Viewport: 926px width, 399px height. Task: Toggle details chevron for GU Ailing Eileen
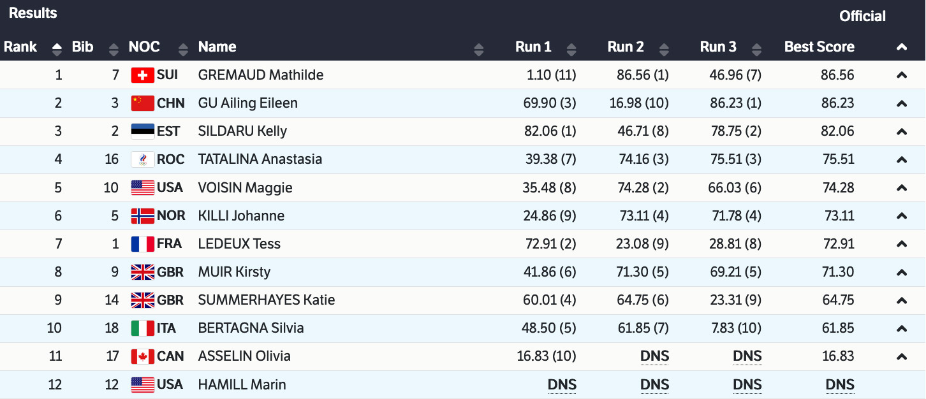(901, 103)
